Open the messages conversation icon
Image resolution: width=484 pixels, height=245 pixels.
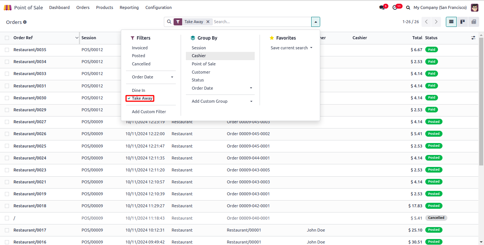point(382,7)
